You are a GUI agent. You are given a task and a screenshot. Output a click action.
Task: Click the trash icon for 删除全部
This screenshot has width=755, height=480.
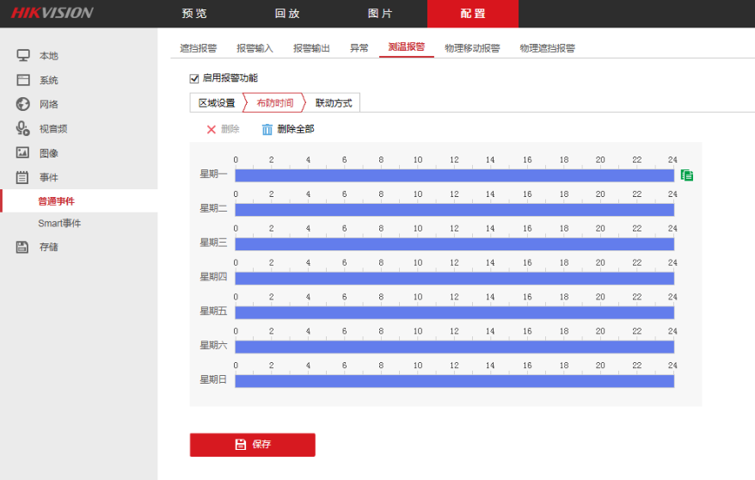(267, 129)
